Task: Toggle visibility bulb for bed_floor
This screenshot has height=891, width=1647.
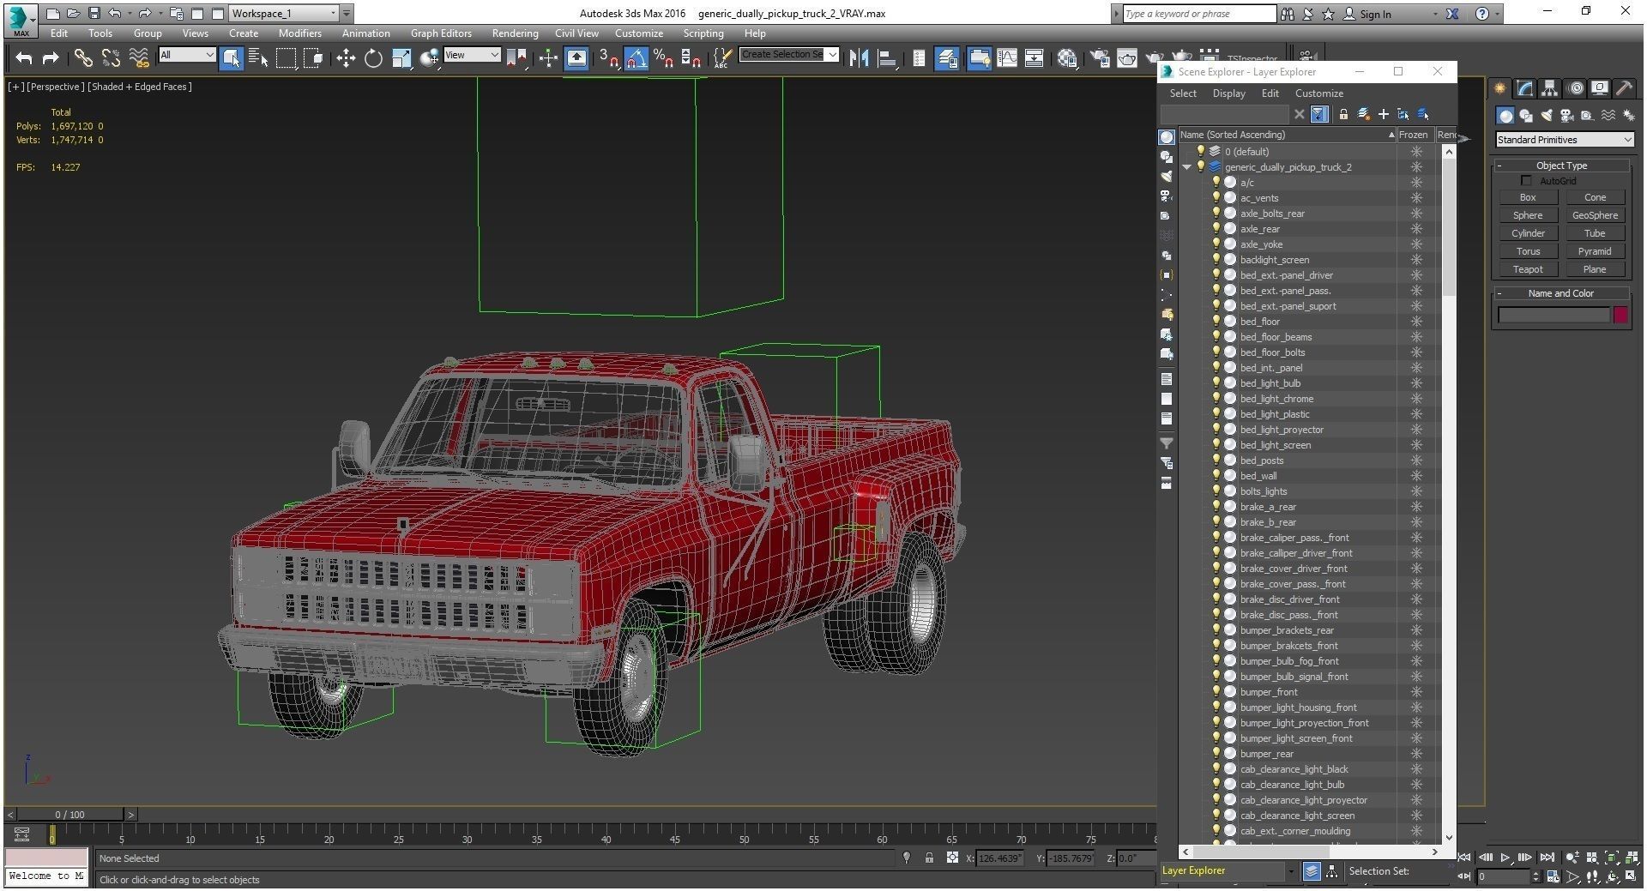Action: 1216,322
